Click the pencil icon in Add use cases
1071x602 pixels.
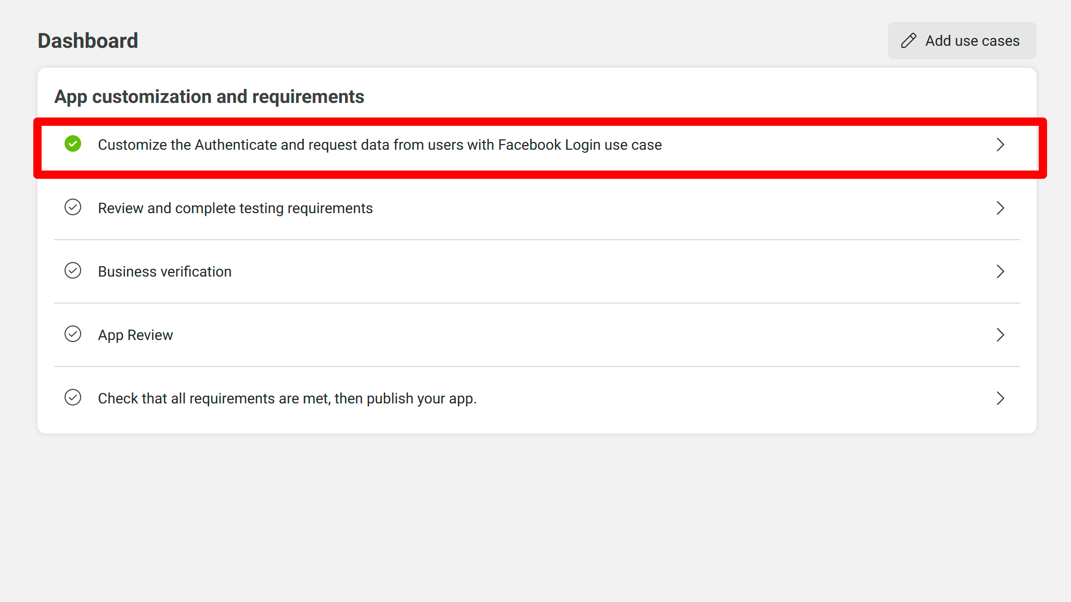pos(909,41)
